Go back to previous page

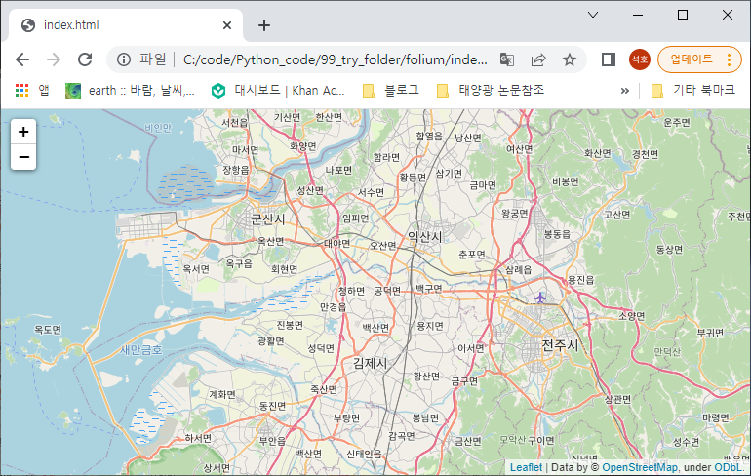[x=22, y=59]
